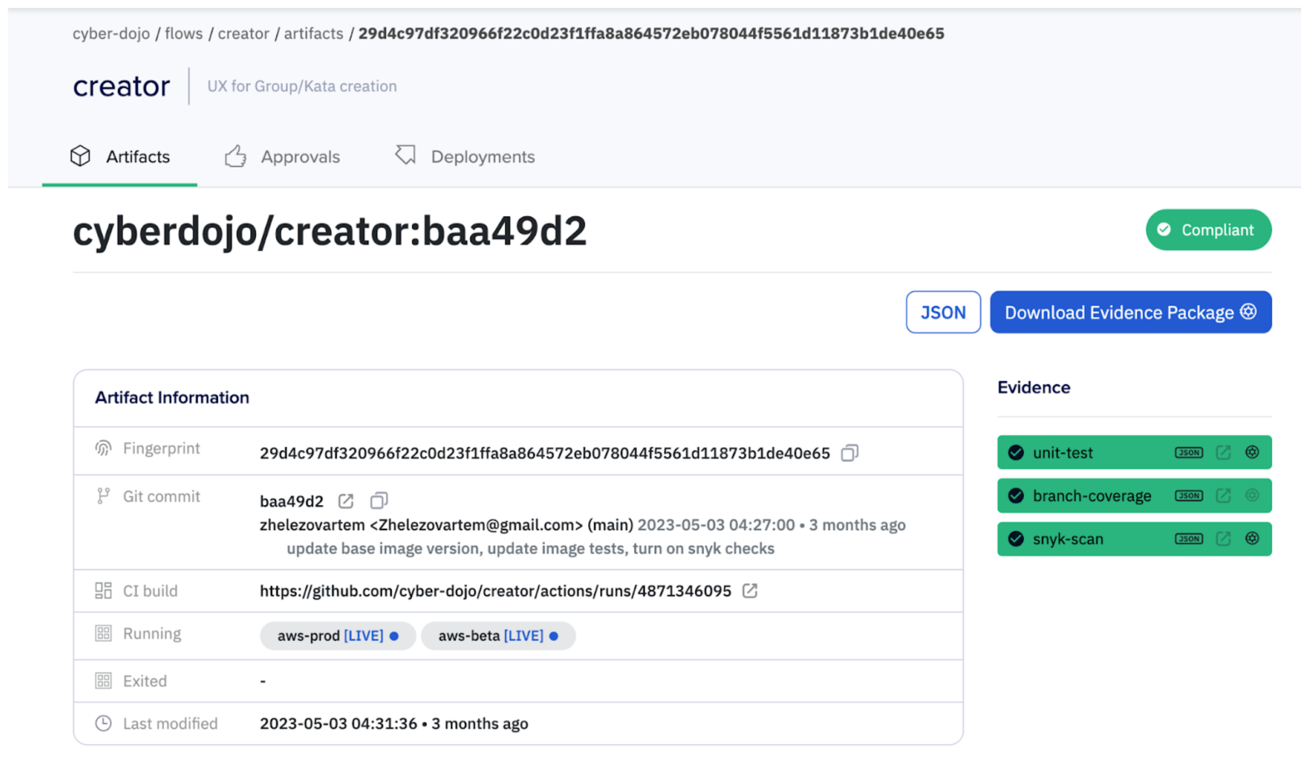The width and height of the screenshot is (1310, 758).
Task: Click the Fingerprint icon
Action: 103,449
